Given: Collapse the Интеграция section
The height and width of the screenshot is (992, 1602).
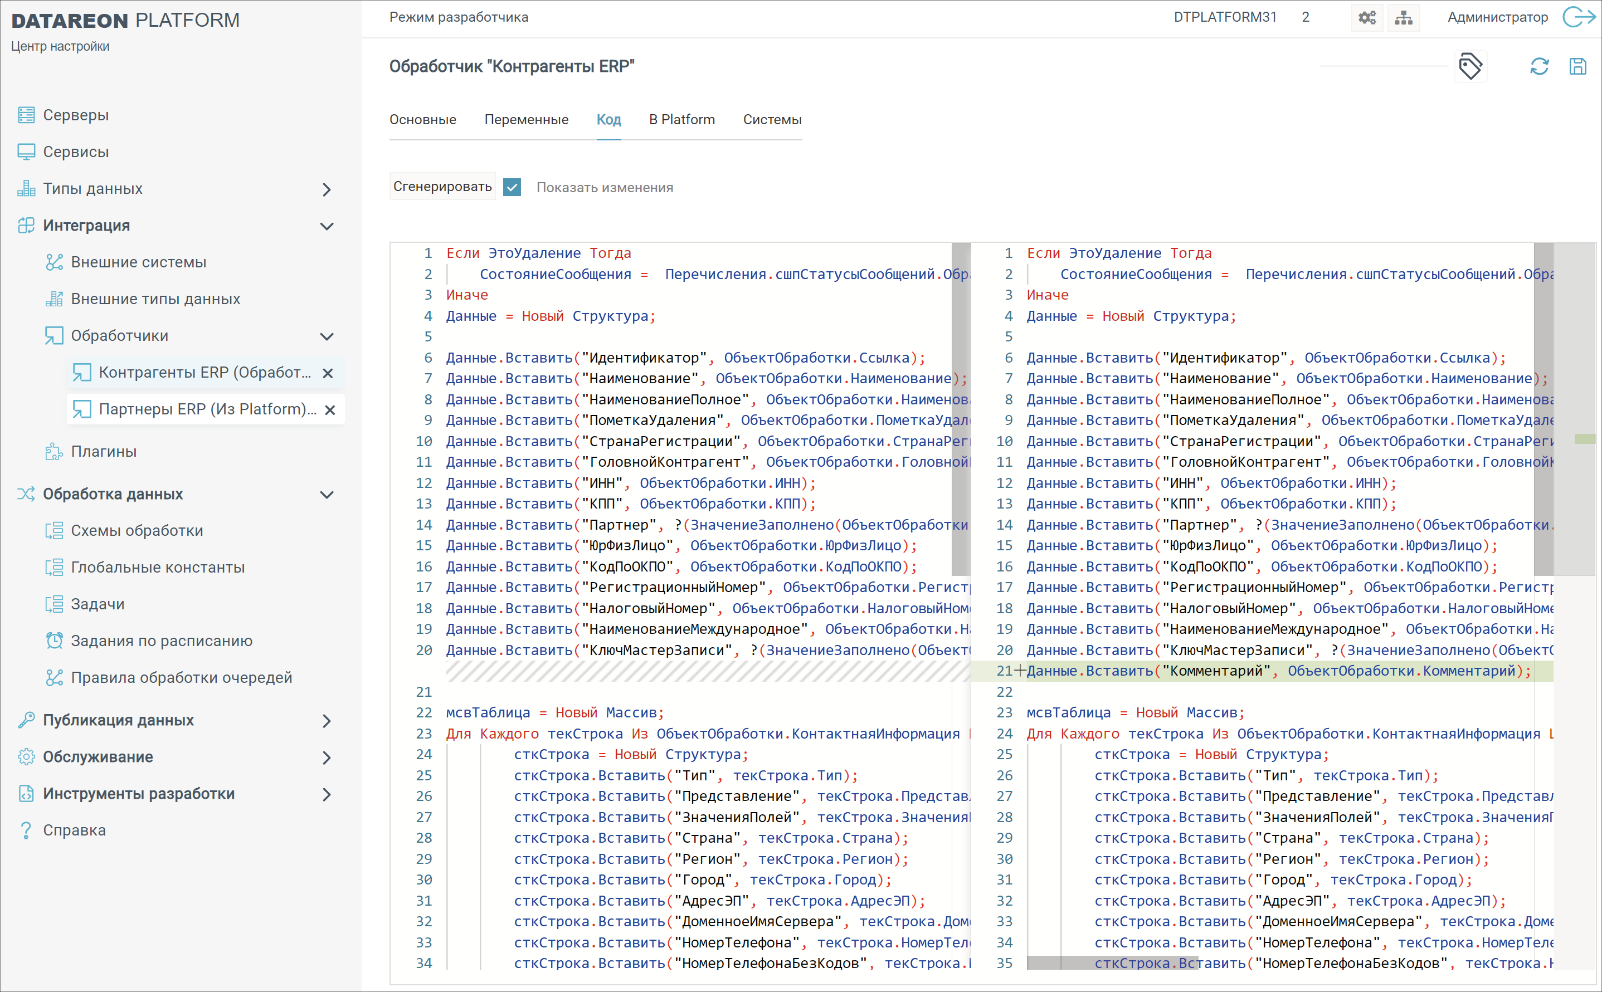Looking at the screenshot, I should click(x=327, y=226).
